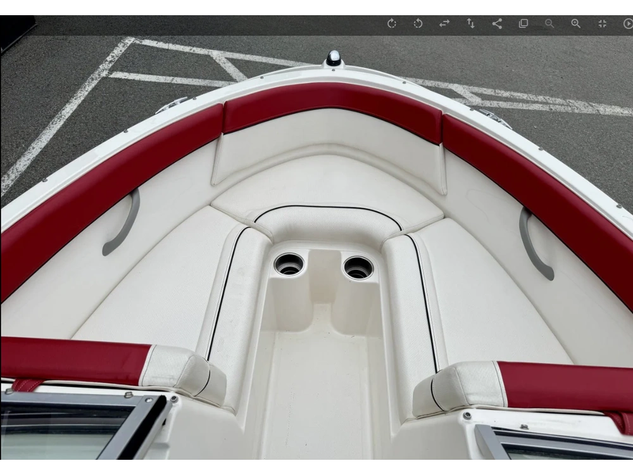Enable horizontal flip on the photo
The width and height of the screenshot is (633, 475).
click(x=444, y=23)
